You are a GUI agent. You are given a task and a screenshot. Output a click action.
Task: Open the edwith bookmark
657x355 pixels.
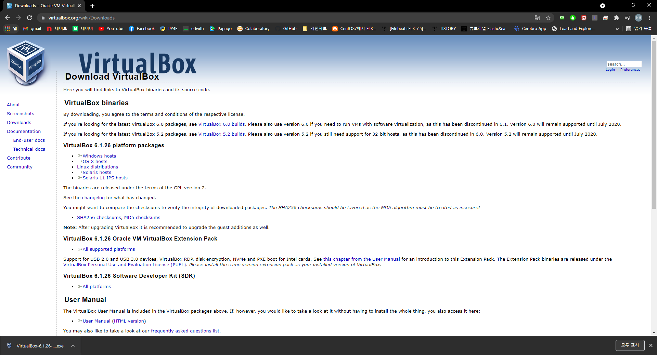point(193,29)
